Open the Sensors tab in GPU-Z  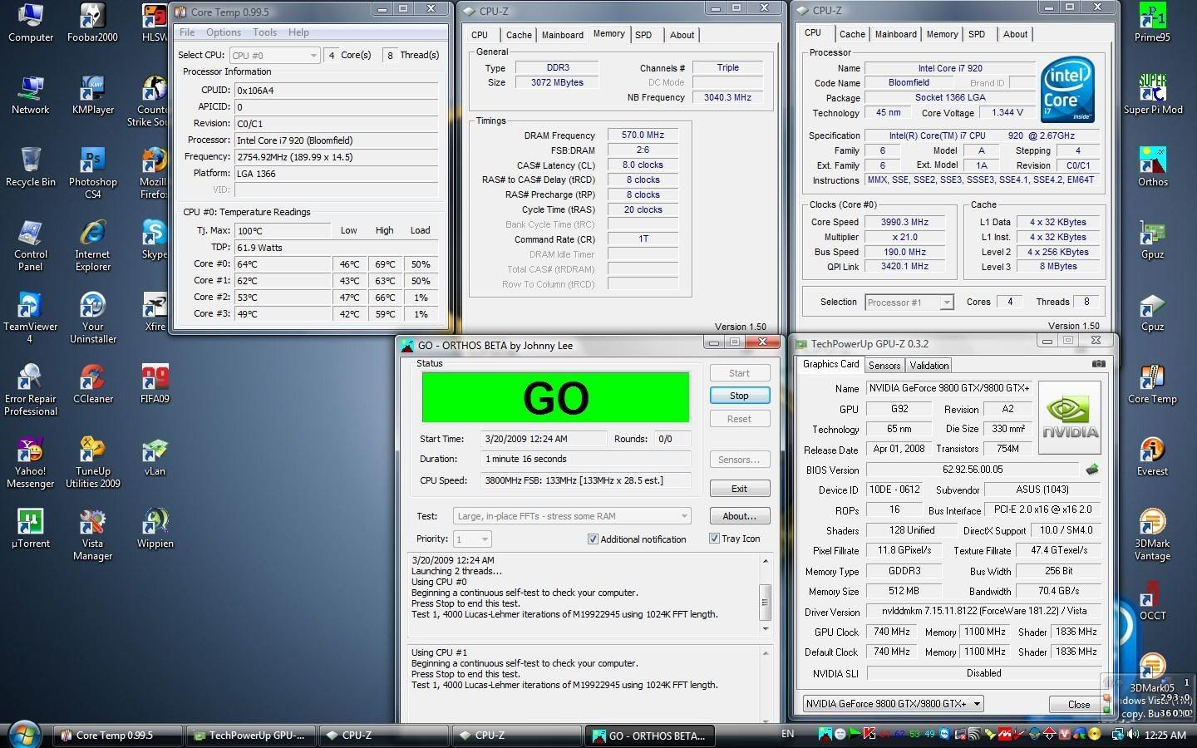(884, 366)
